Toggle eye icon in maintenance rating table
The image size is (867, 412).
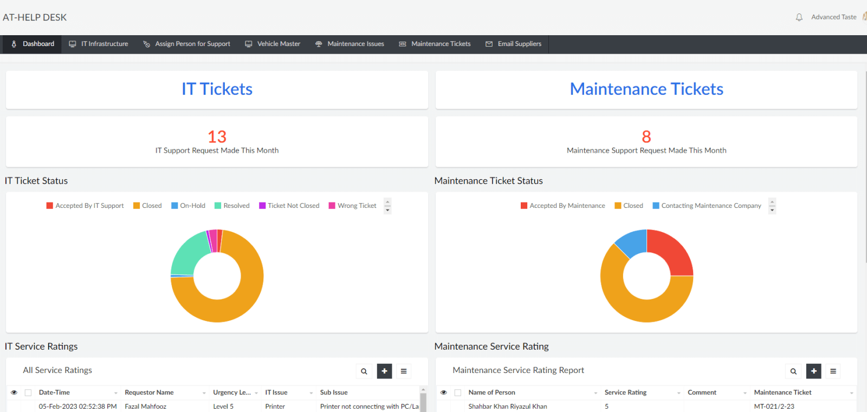point(444,393)
